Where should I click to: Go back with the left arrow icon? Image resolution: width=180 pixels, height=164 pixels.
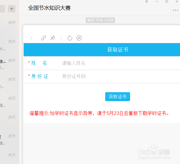(32, 38)
